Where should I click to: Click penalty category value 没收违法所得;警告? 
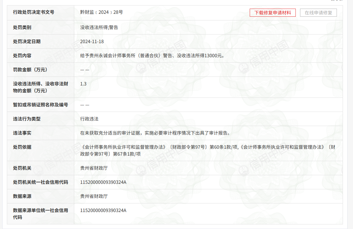99,28
